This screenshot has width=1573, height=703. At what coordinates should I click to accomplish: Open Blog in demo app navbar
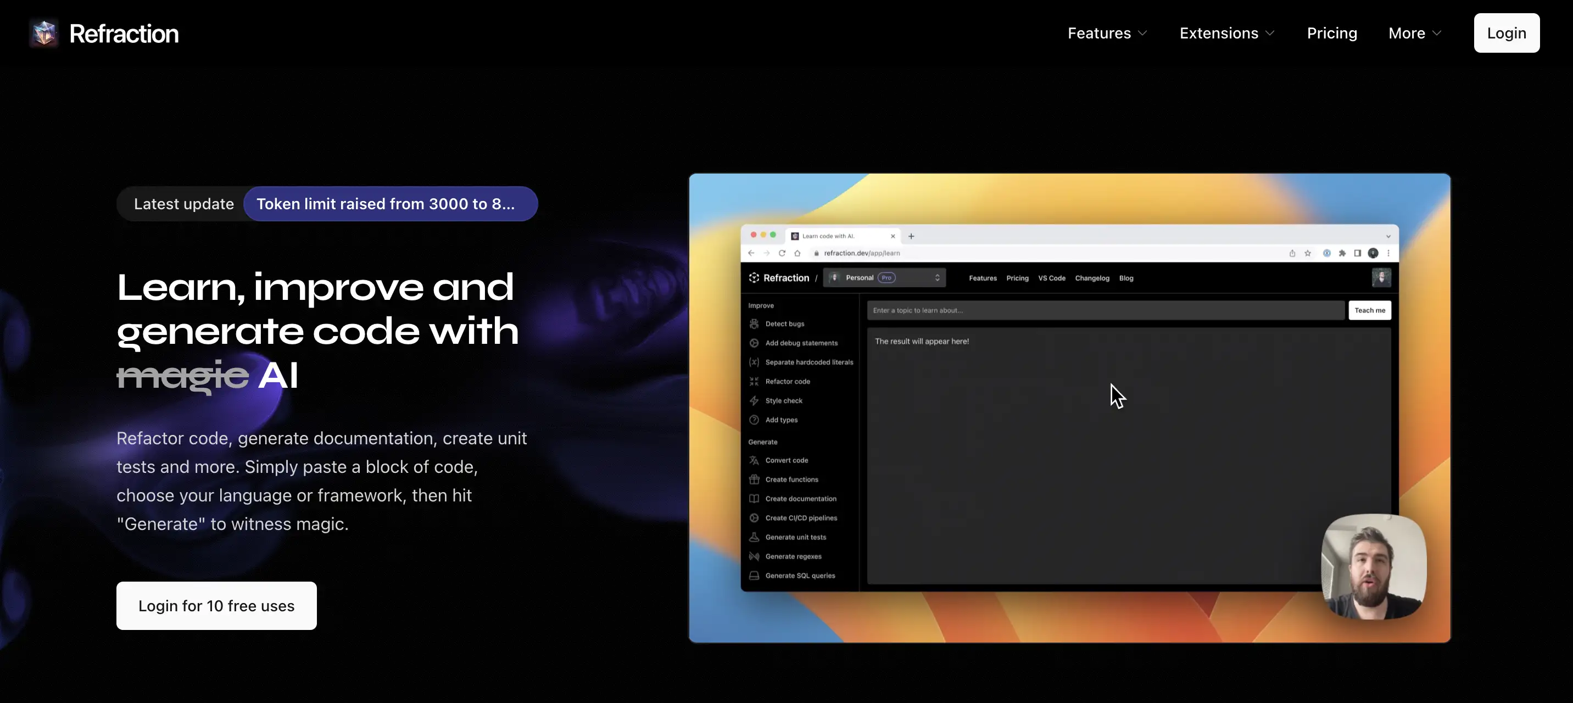tap(1126, 278)
